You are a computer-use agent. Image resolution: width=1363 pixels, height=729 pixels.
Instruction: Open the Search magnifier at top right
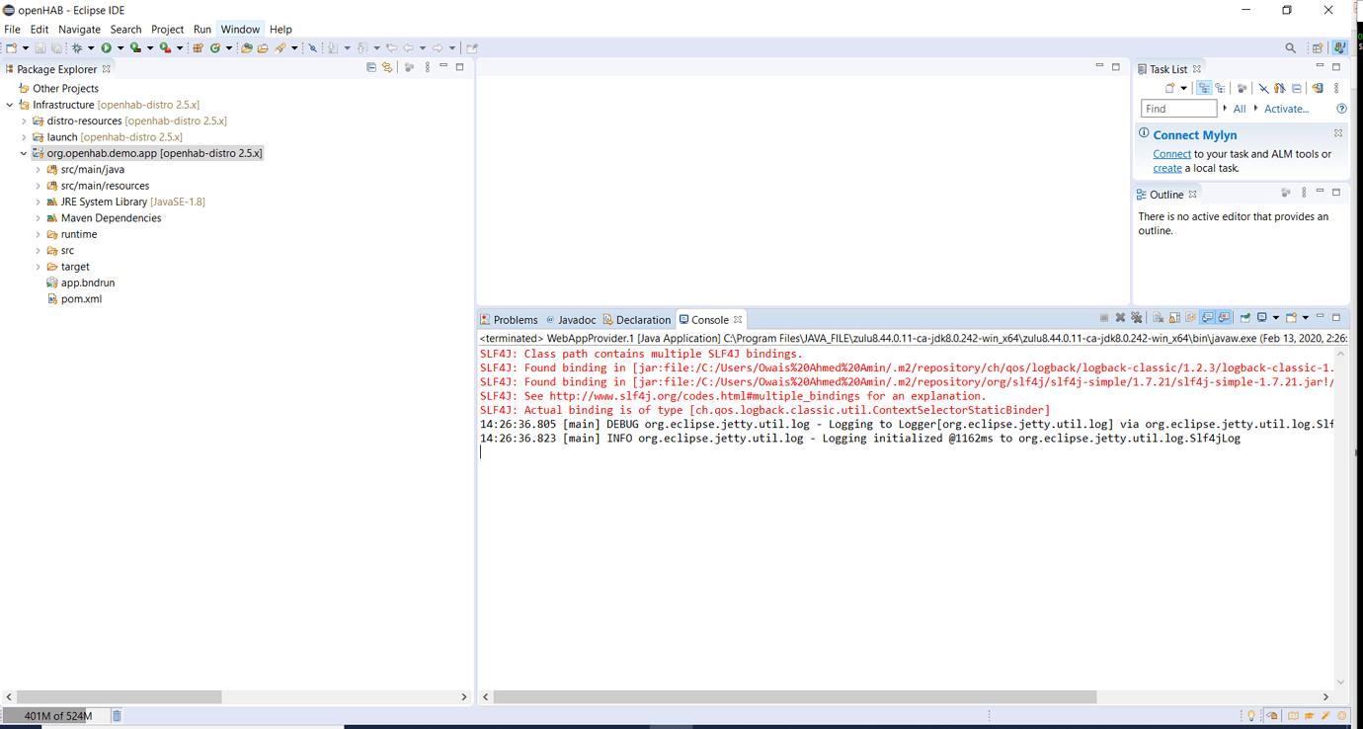pos(1290,47)
